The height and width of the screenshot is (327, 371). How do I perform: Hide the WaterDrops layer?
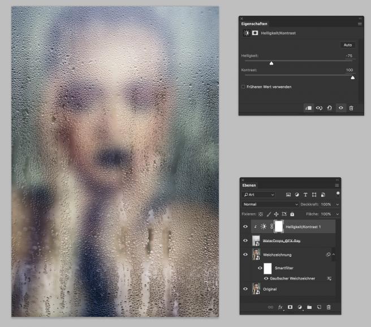245,240
